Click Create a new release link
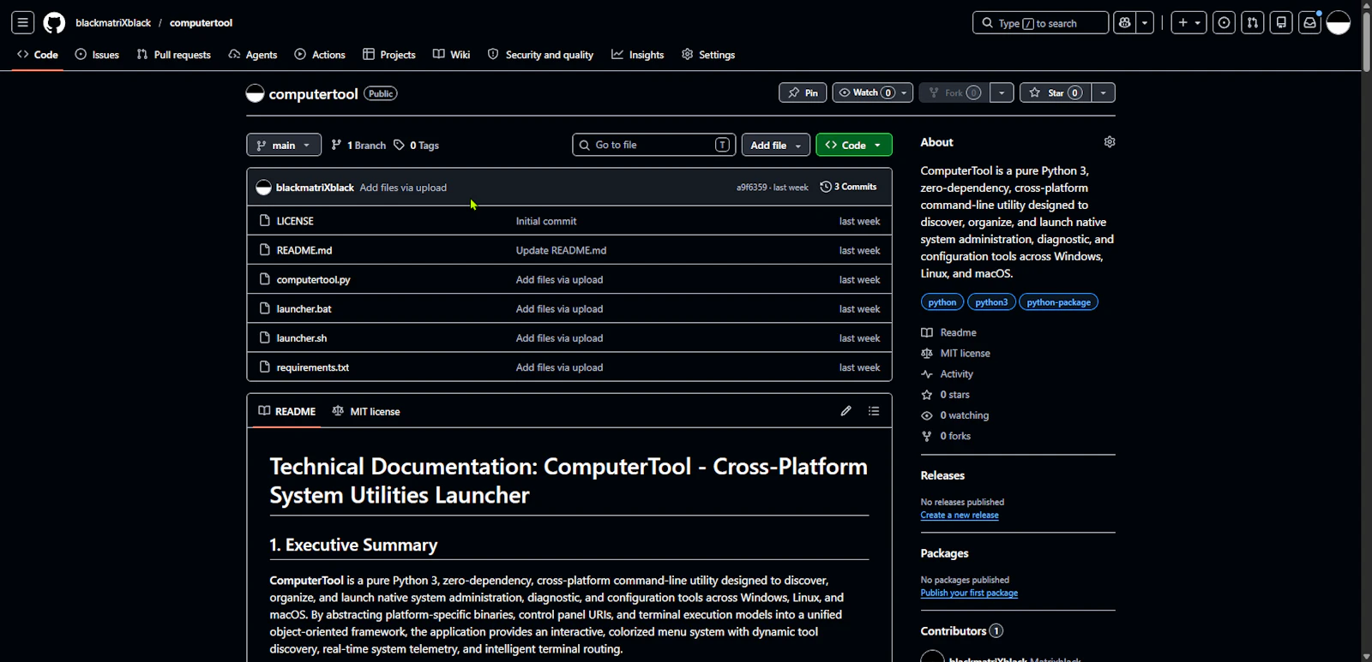The width and height of the screenshot is (1372, 662). pos(960,516)
